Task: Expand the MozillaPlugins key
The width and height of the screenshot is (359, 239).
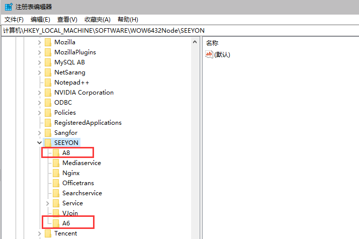Action: click(x=39, y=52)
